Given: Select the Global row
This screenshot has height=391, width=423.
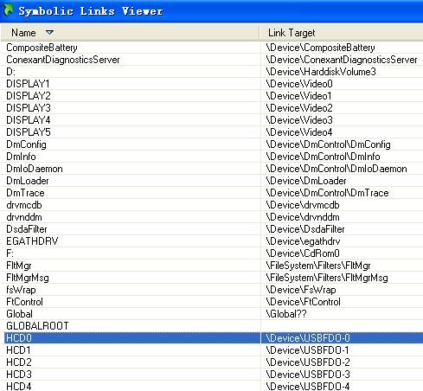Looking at the screenshot, I should pos(212,314).
